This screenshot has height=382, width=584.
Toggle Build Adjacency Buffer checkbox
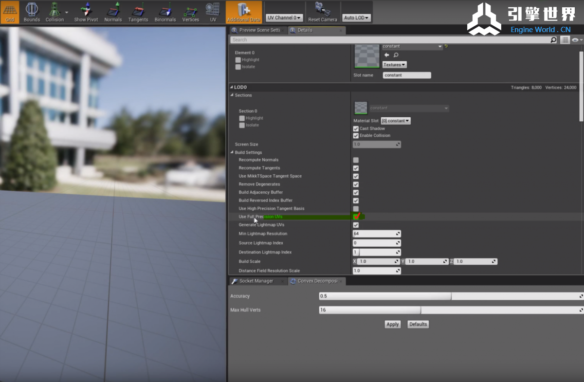pos(356,193)
